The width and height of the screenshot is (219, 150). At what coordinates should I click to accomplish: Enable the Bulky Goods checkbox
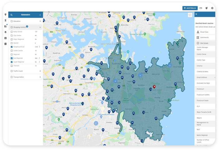[x=12, y=32]
